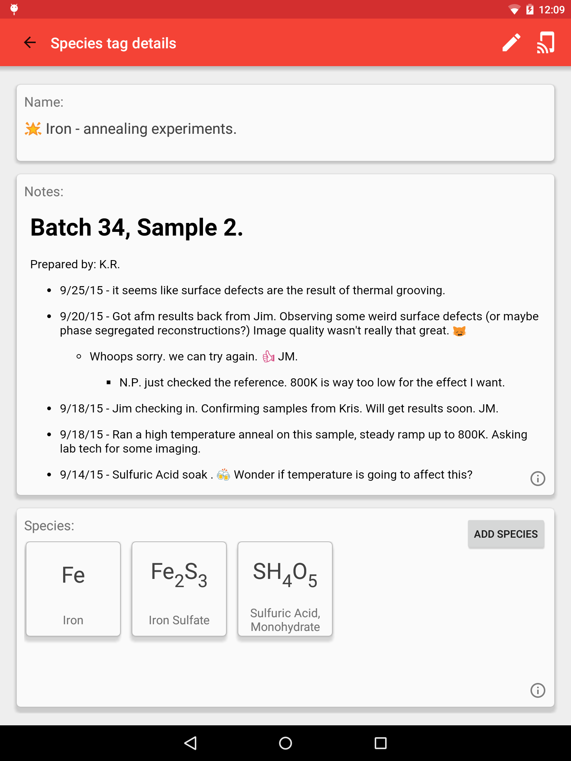Image resolution: width=571 pixels, height=761 pixels.
Task: Tap the Batch 34, Sample 2 heading
Action: click(136, 227)
